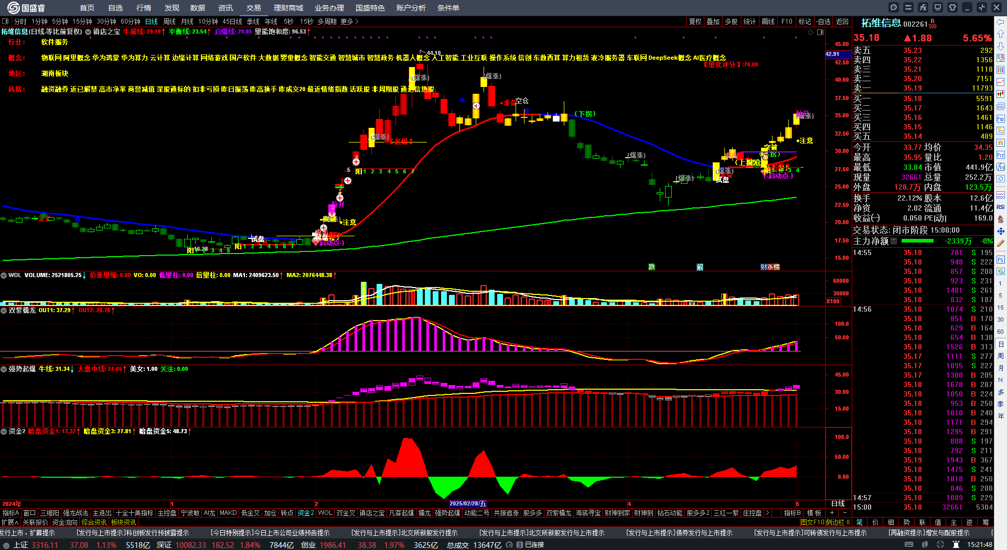Click the list icon beside 主力净额
Viewport: 1007px width, 550px height.
click(x=894, y=241)
